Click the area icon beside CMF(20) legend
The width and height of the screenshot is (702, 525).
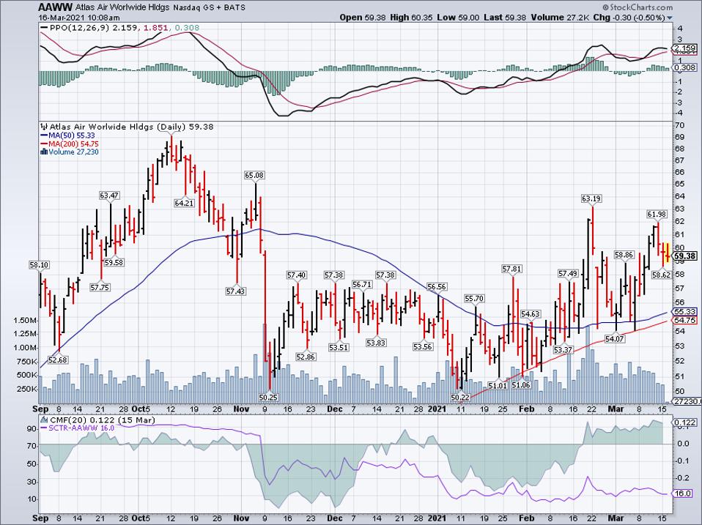pos(44,420)
